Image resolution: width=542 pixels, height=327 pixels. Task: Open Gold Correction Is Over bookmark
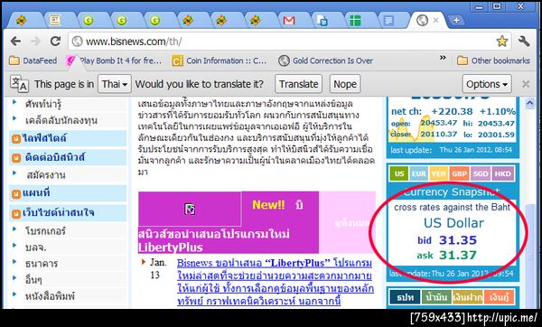coord(326,61)
